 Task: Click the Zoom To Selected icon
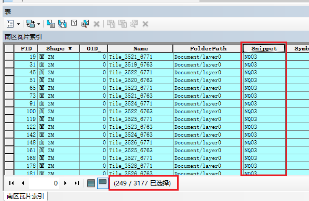(x=85, y=24)
